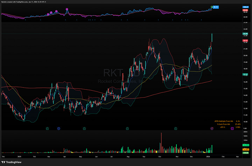Select the Aug label on the time axis

coord(128,157)
